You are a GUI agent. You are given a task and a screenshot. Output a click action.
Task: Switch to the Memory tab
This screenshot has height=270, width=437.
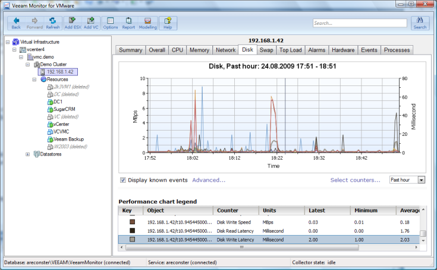point(199,50)
